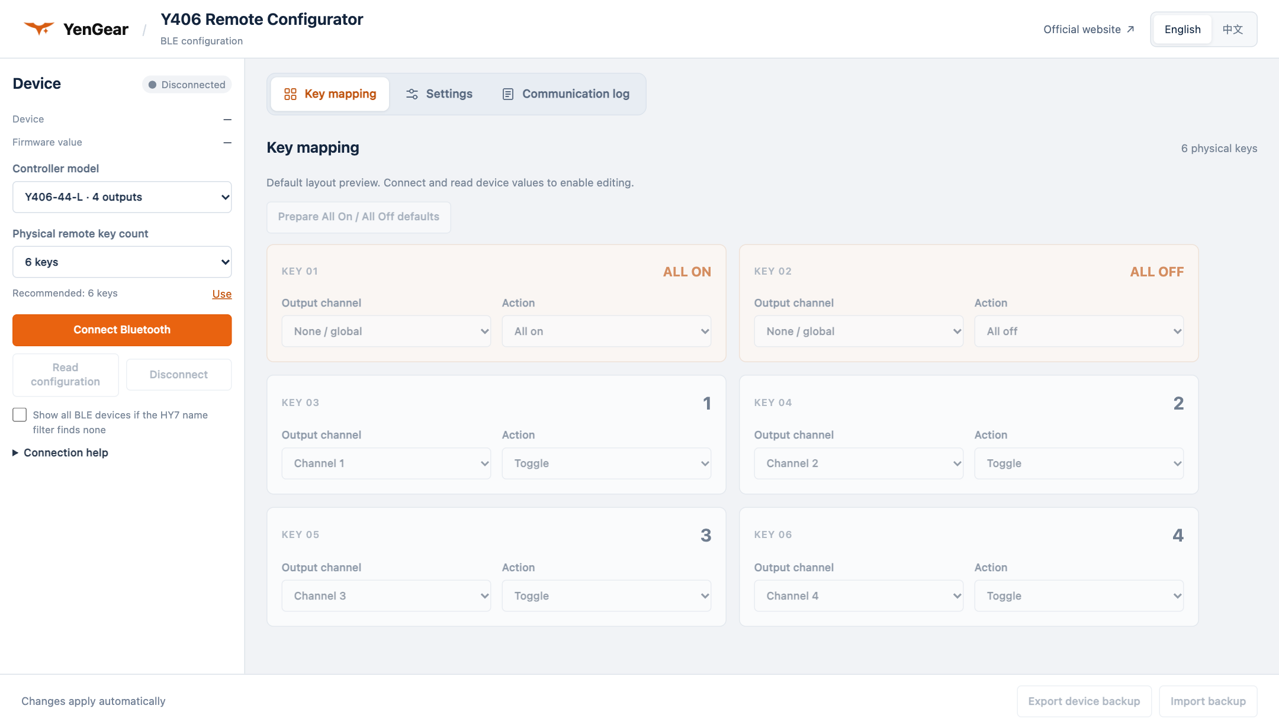This screenshot has height=728, width=1279.
Task: Click the Use recommended keys link
Action: tap(222, 294)
